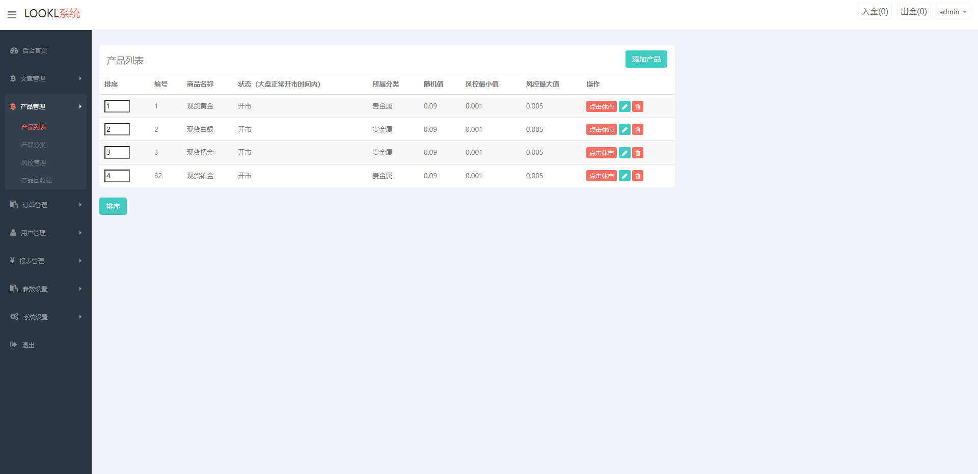Select 风控管理 submenu item

pyautogui.click(x=34, y=163)
